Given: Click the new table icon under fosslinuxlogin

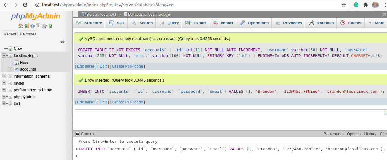Looking at the screenshot, I should click(16, 62).
